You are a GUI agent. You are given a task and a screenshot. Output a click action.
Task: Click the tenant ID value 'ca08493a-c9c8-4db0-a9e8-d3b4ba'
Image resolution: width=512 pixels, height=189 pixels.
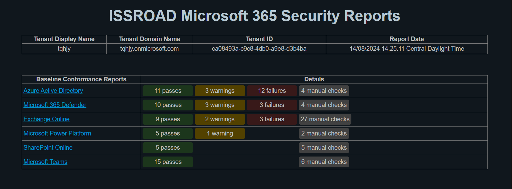[259, 49]
